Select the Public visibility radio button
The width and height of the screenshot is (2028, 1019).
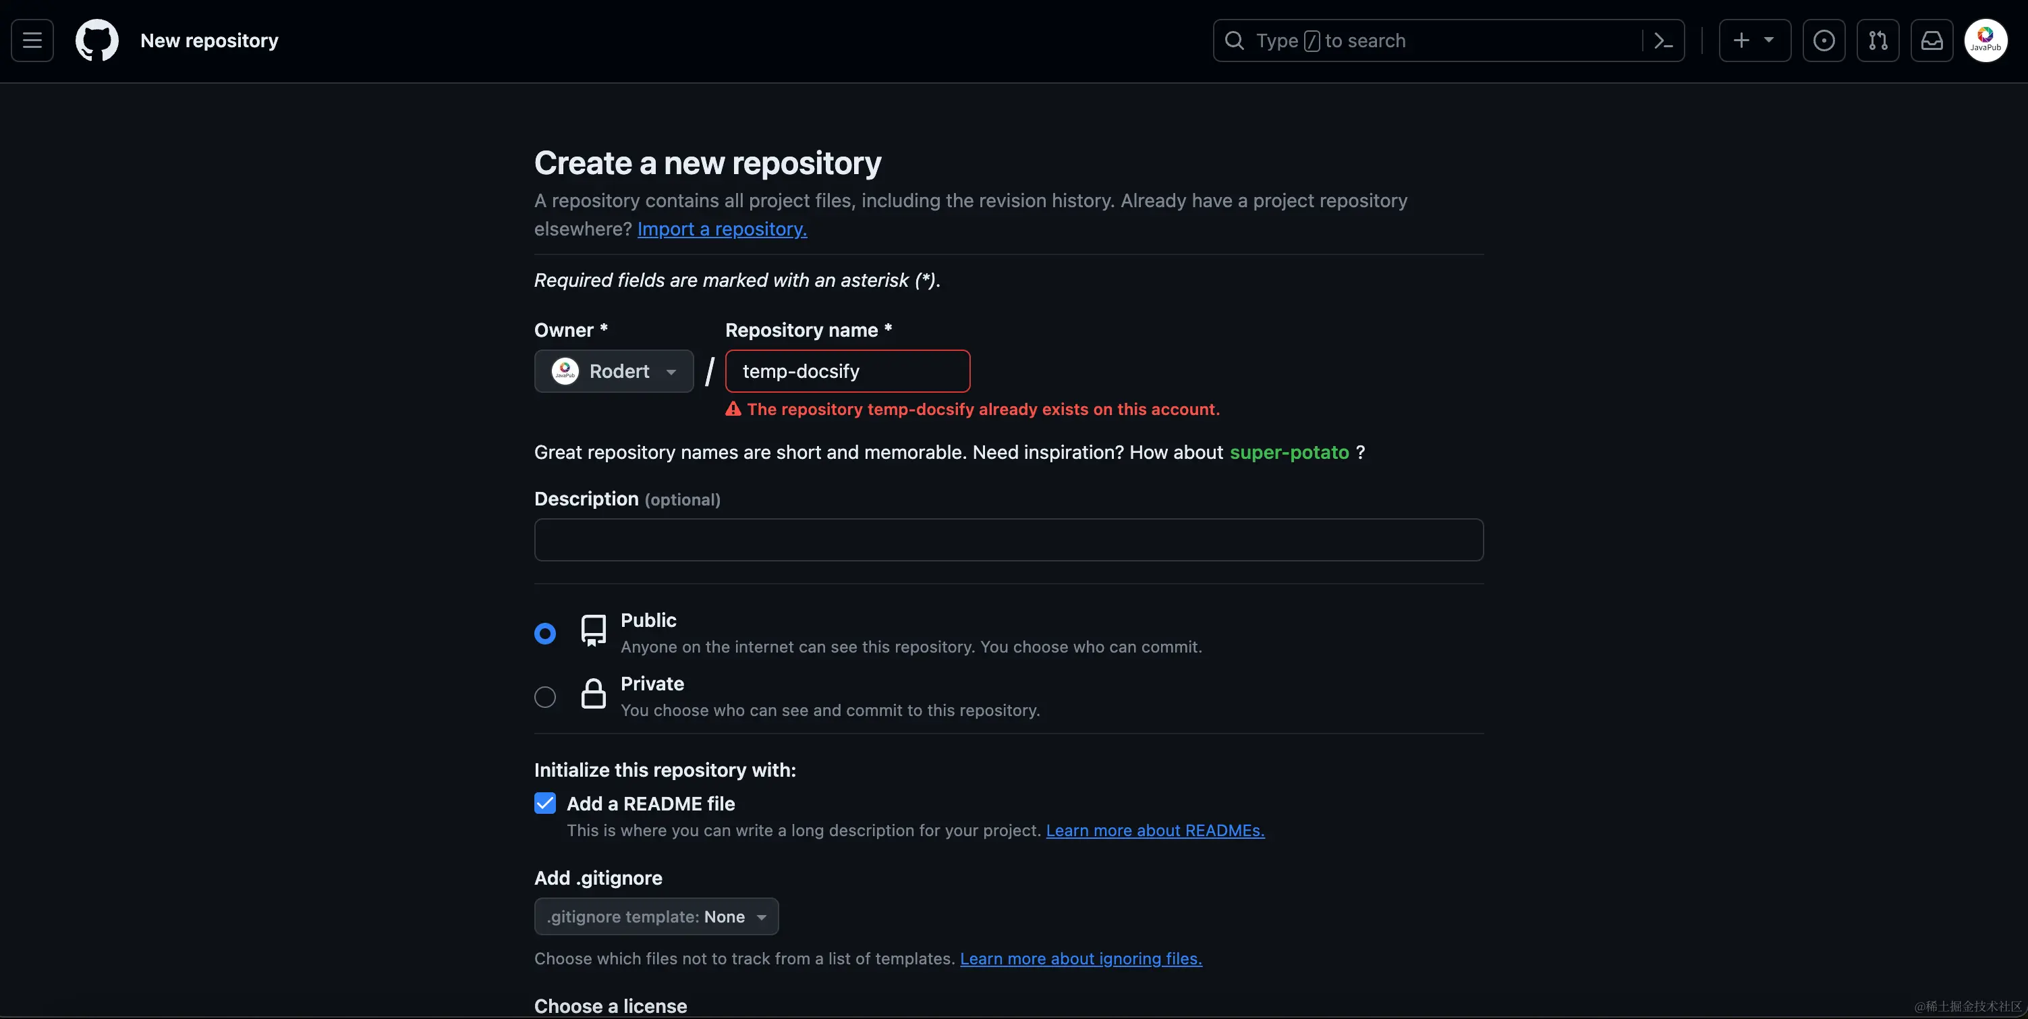pos(545,633)
